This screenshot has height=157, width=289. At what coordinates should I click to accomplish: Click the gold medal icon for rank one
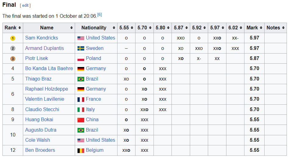pos(13,38)
